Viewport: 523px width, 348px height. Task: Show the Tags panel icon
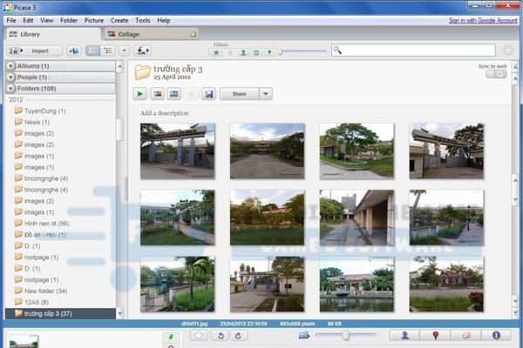[465, 335]
